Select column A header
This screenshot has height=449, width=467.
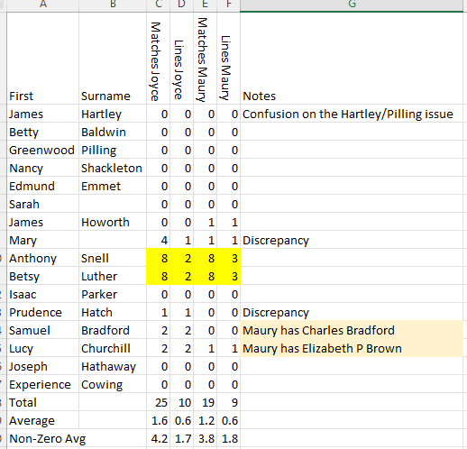pos(43,5)
